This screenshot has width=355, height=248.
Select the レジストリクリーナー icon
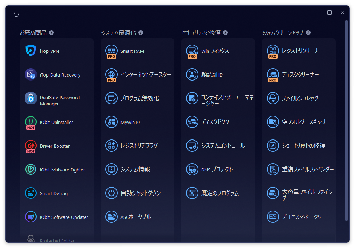273,51
